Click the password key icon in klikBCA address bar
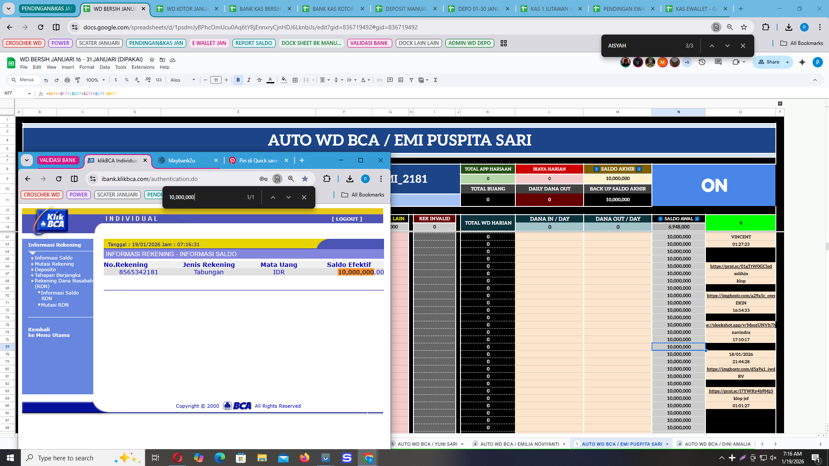This screenshot has height=466, width=829. 263,179
